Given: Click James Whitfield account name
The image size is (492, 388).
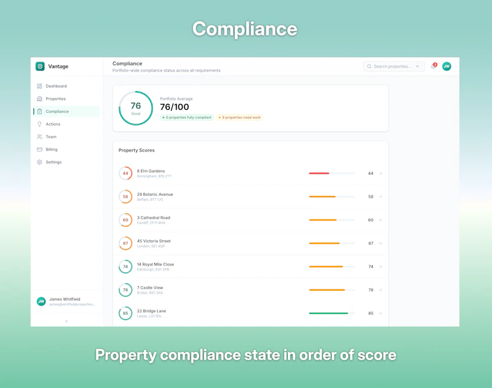Looking at the screenshot, I should [x=65, y=299].
